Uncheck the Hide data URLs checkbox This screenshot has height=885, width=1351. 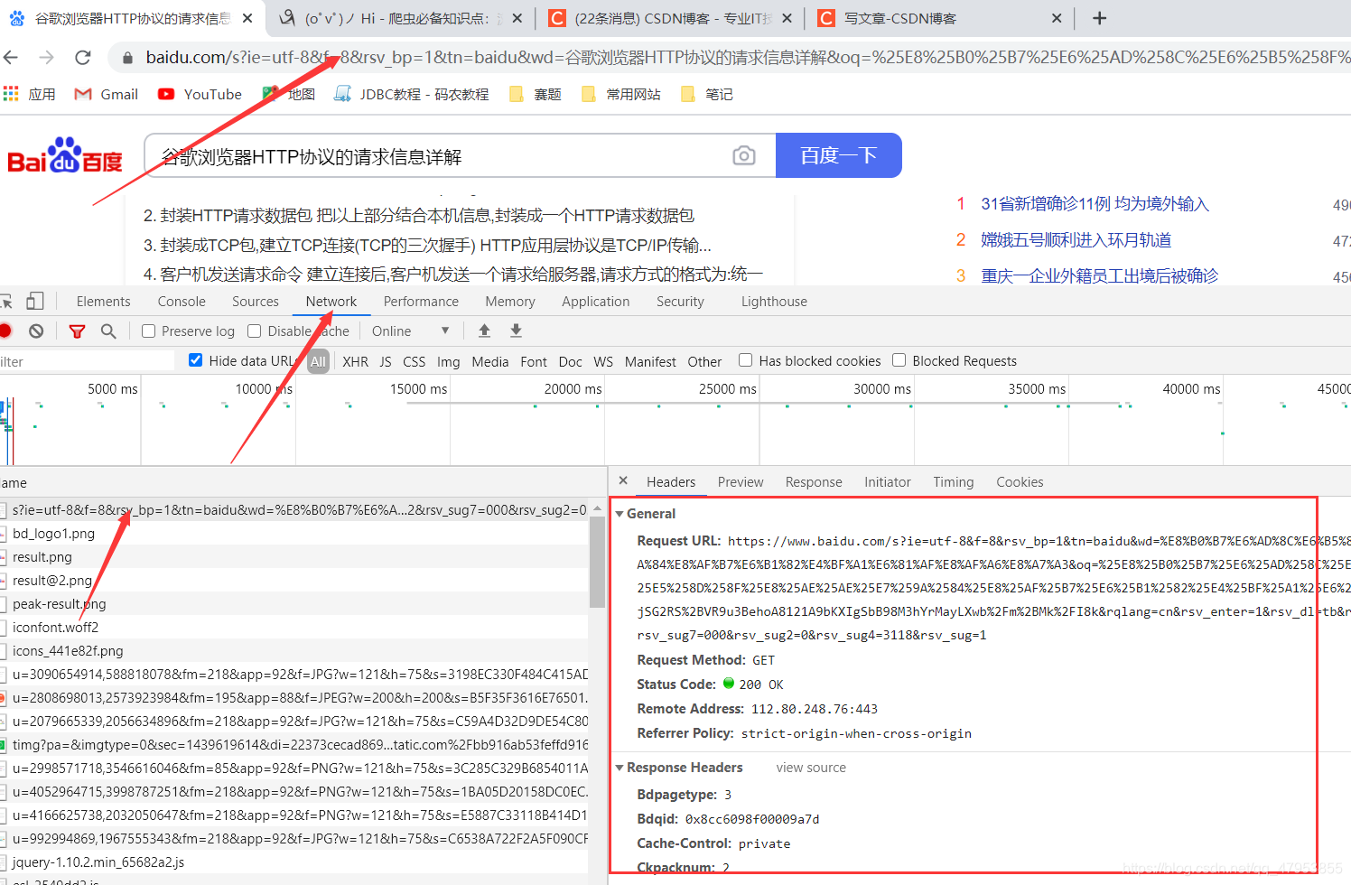(195, 360)
